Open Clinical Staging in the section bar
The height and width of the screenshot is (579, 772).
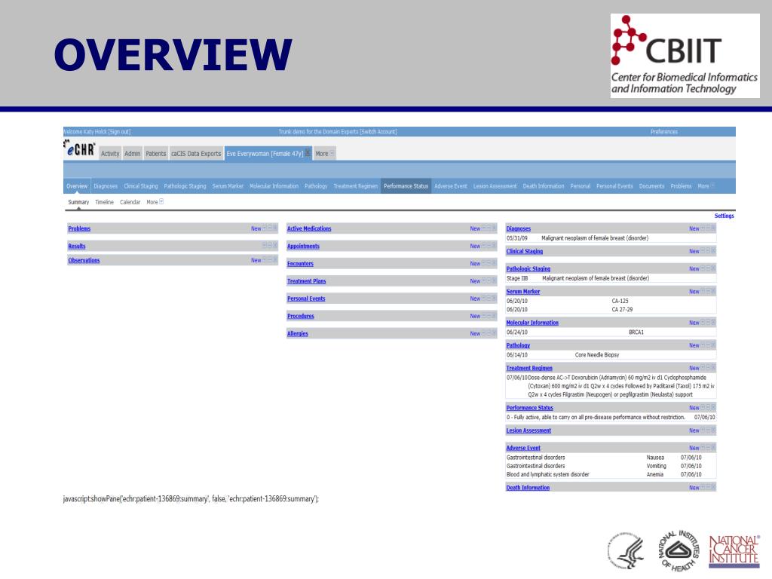[x=141, y=186]
